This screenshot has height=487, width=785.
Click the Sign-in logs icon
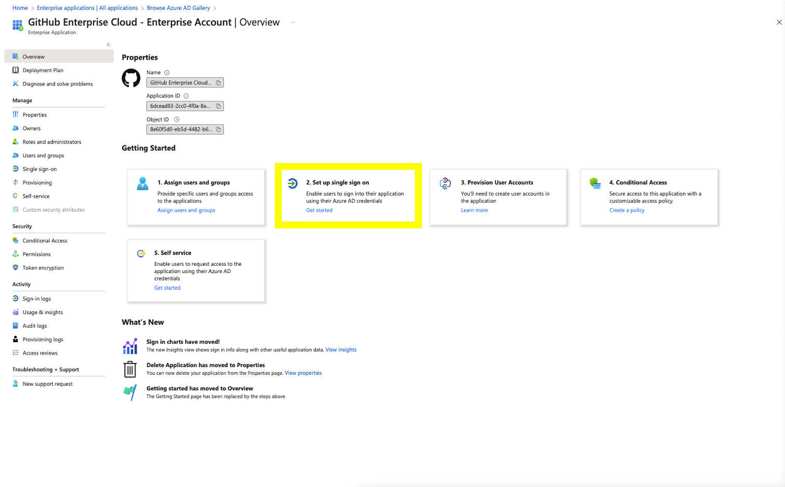point(16,299)
